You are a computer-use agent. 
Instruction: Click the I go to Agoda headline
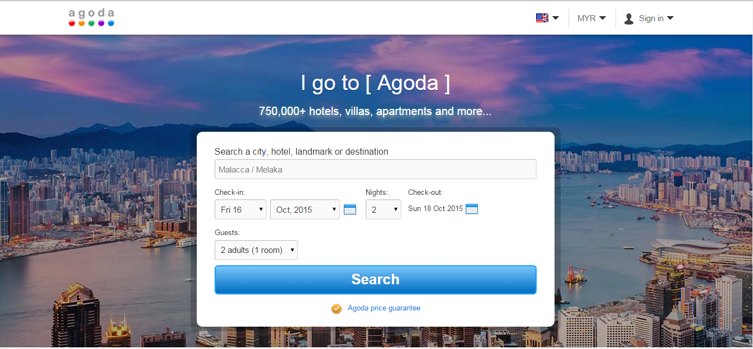pyautogui.click(x=375, y=83)
